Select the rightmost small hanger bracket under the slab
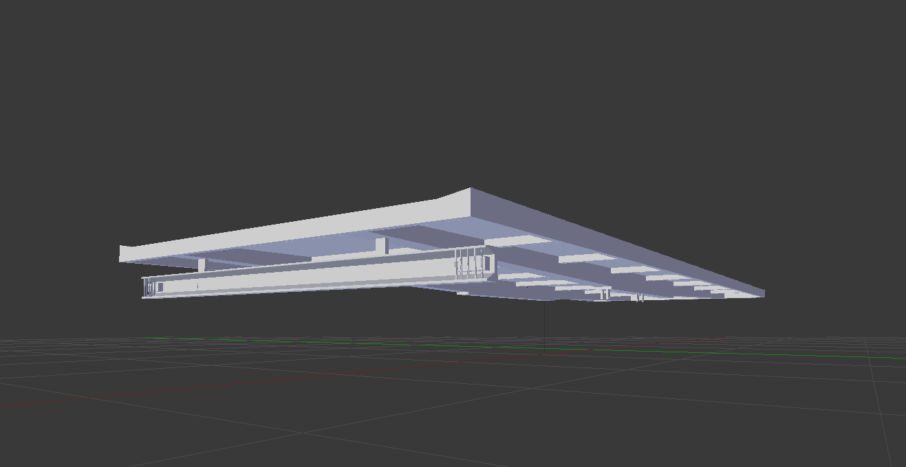 [x=640, y=297]
